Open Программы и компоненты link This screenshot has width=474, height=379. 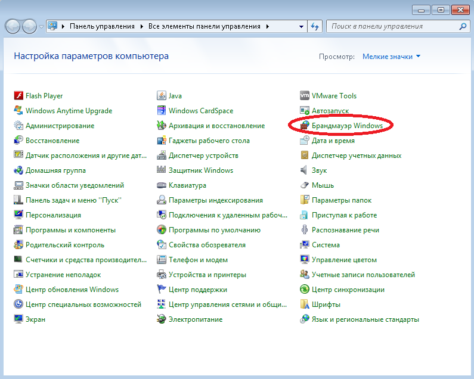point(70,230)
